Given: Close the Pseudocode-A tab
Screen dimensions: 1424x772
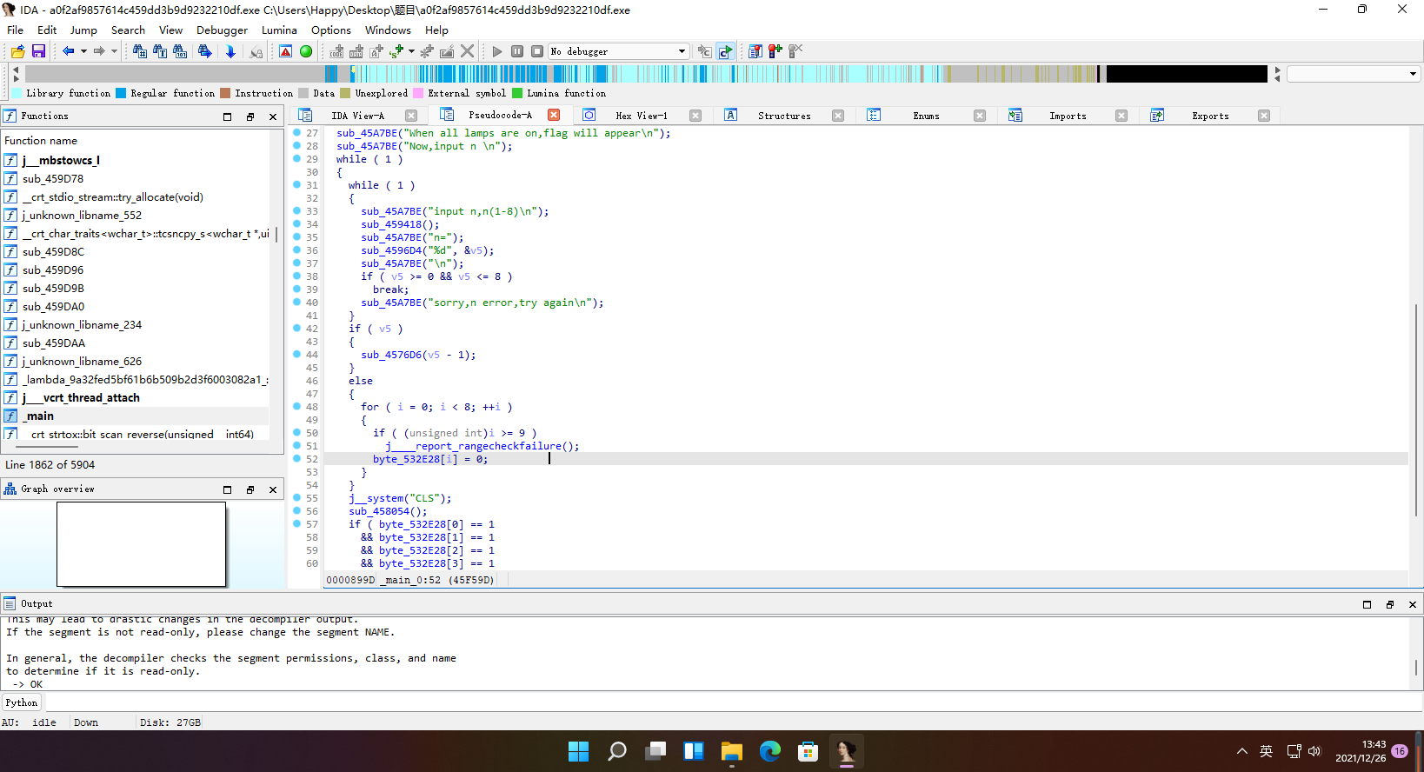Looking at the screenshot, I should tap(554, 115).
